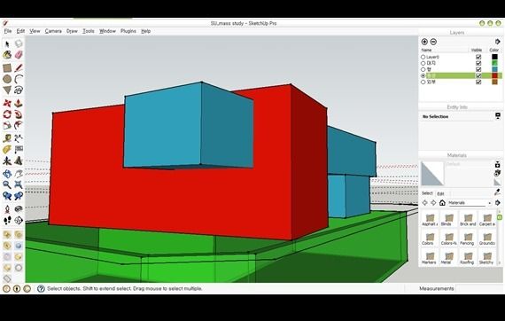The width and height of the screenshot is (505, 321).
Task: Choose the Make Component tool
Action: [19, 43]
